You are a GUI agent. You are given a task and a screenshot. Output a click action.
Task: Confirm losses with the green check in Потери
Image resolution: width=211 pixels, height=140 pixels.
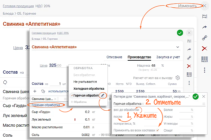click(196, 97)
